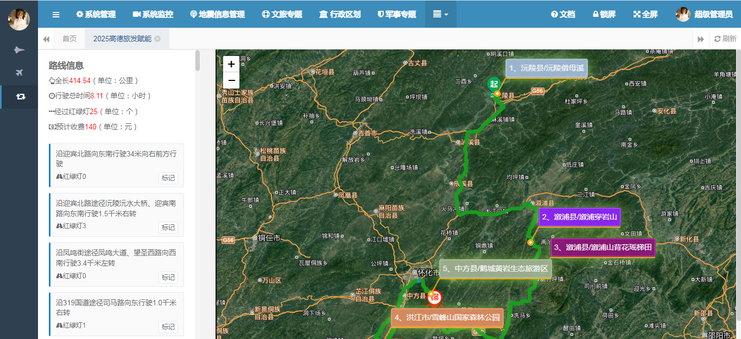The image size is (741, 339).
Task: Open 地震信息管理 menu
Action: 217,15
